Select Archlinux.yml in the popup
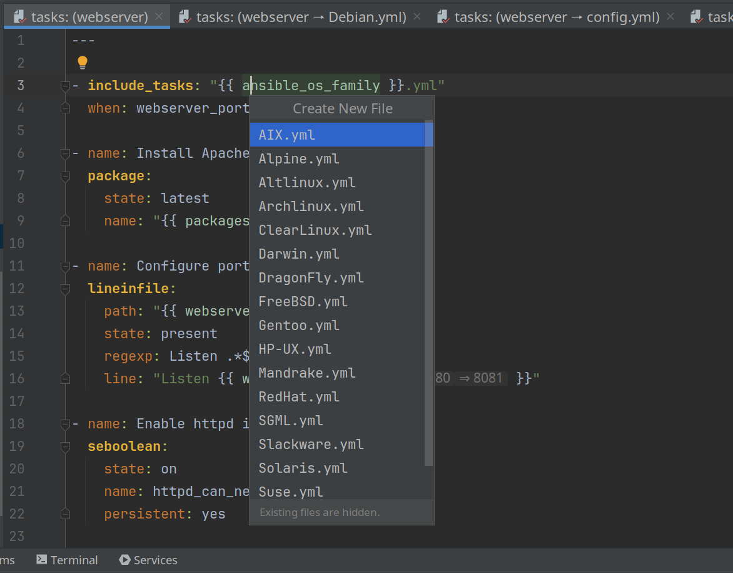Screen dimensions: 733x573 tap(338, 207)
